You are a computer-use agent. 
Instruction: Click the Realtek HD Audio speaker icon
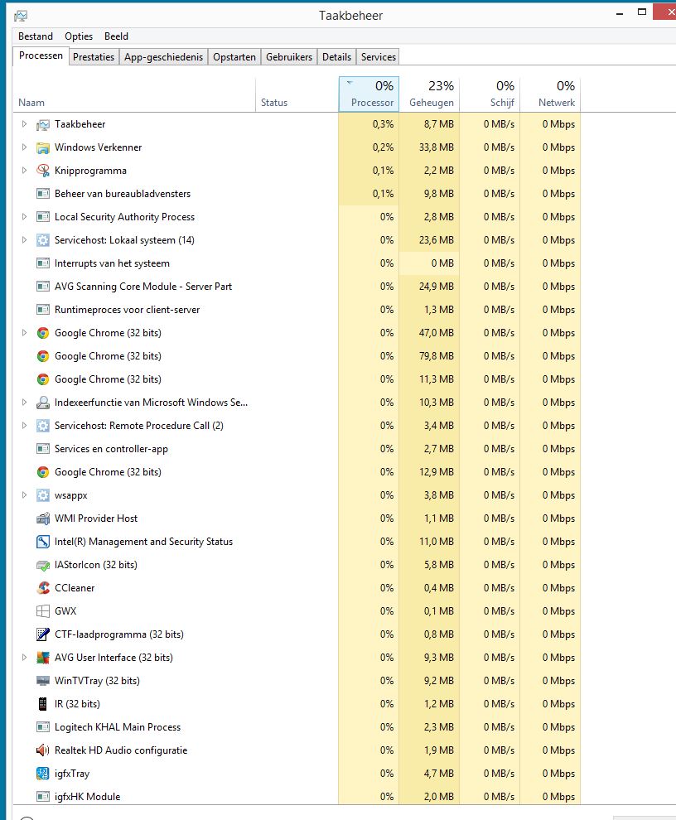click(43, 750)
